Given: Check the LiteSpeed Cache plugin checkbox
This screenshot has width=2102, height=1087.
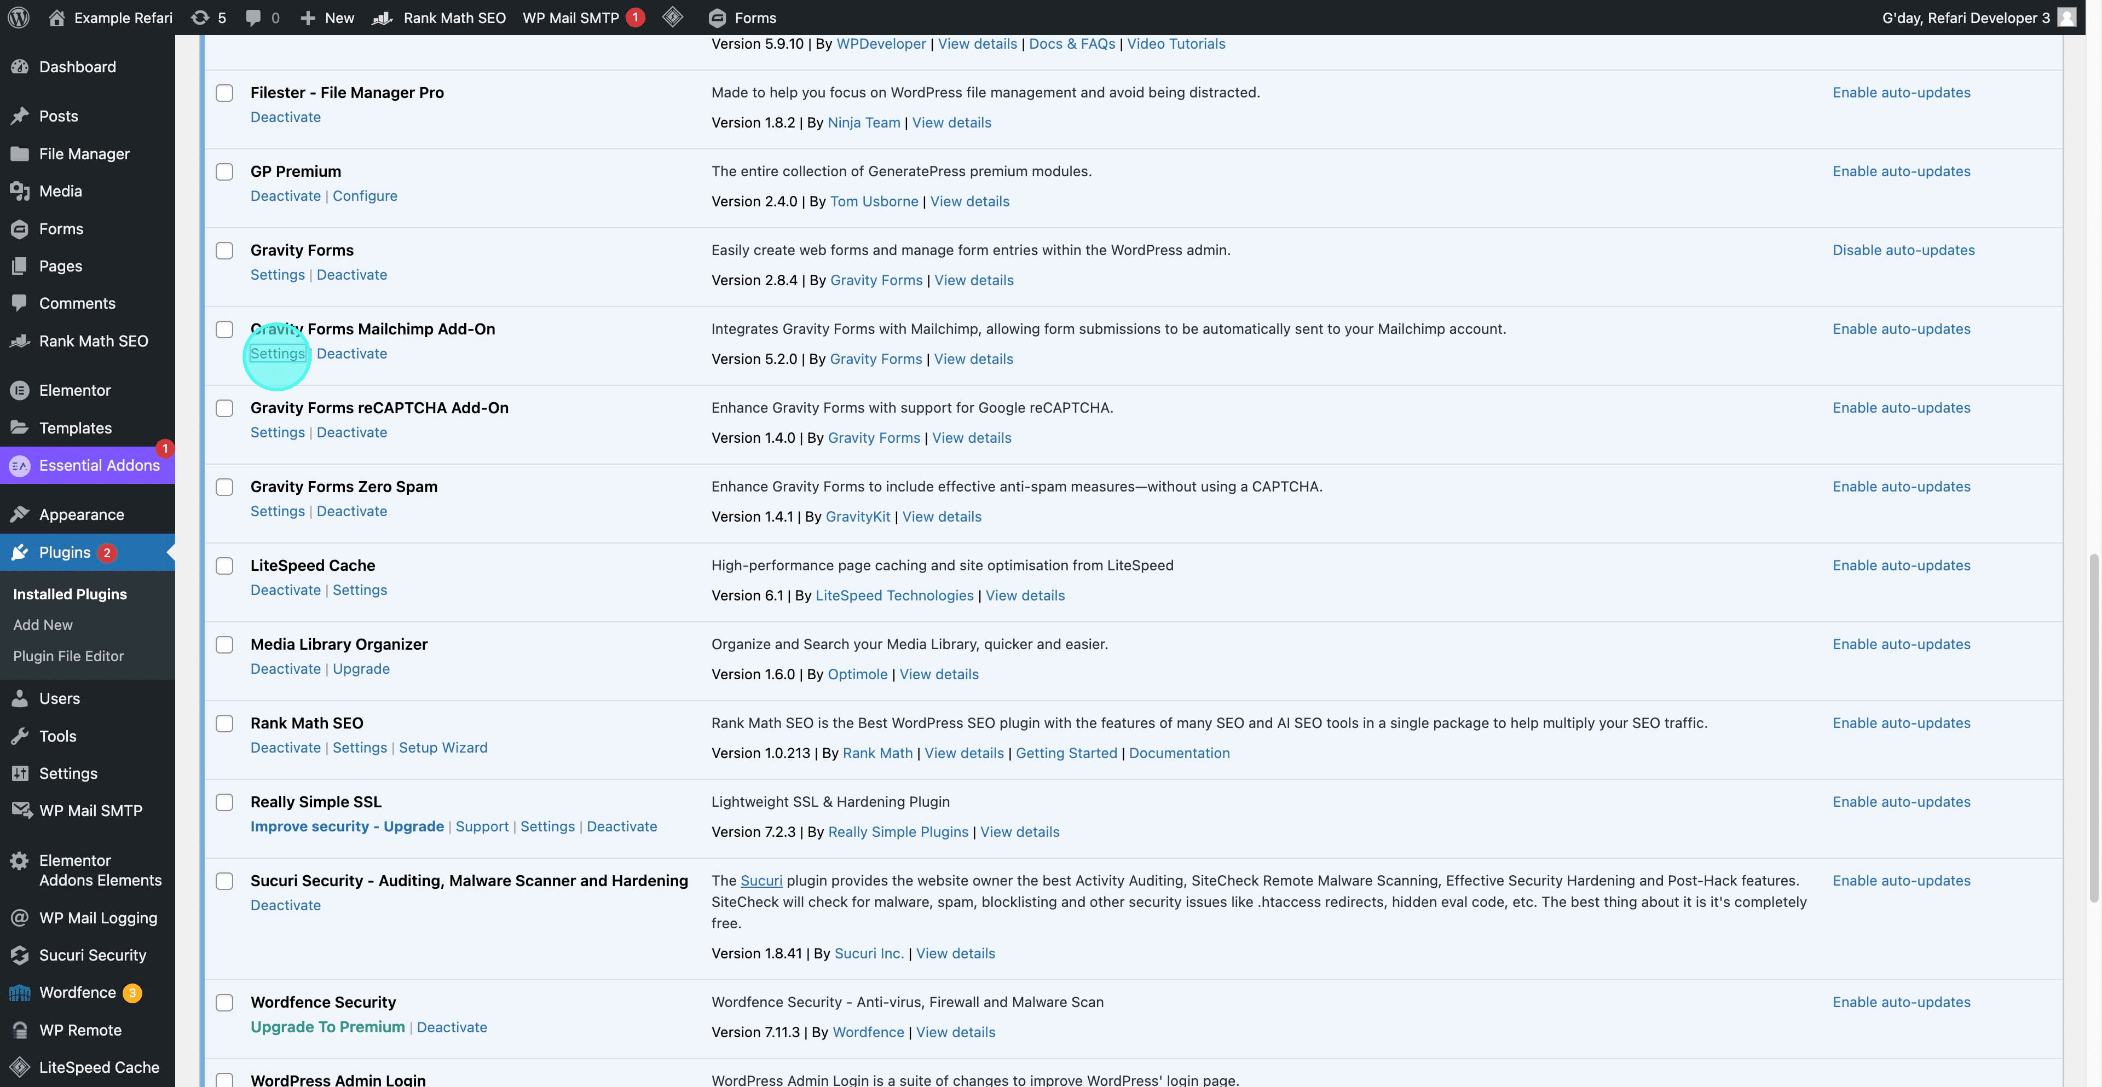Looking at the screenshot, I should 224,565.
